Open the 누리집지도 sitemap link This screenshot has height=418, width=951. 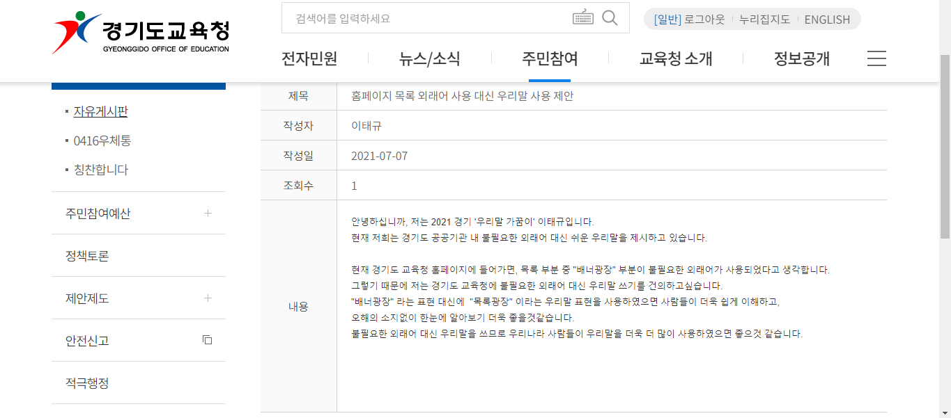pos(764,19)
